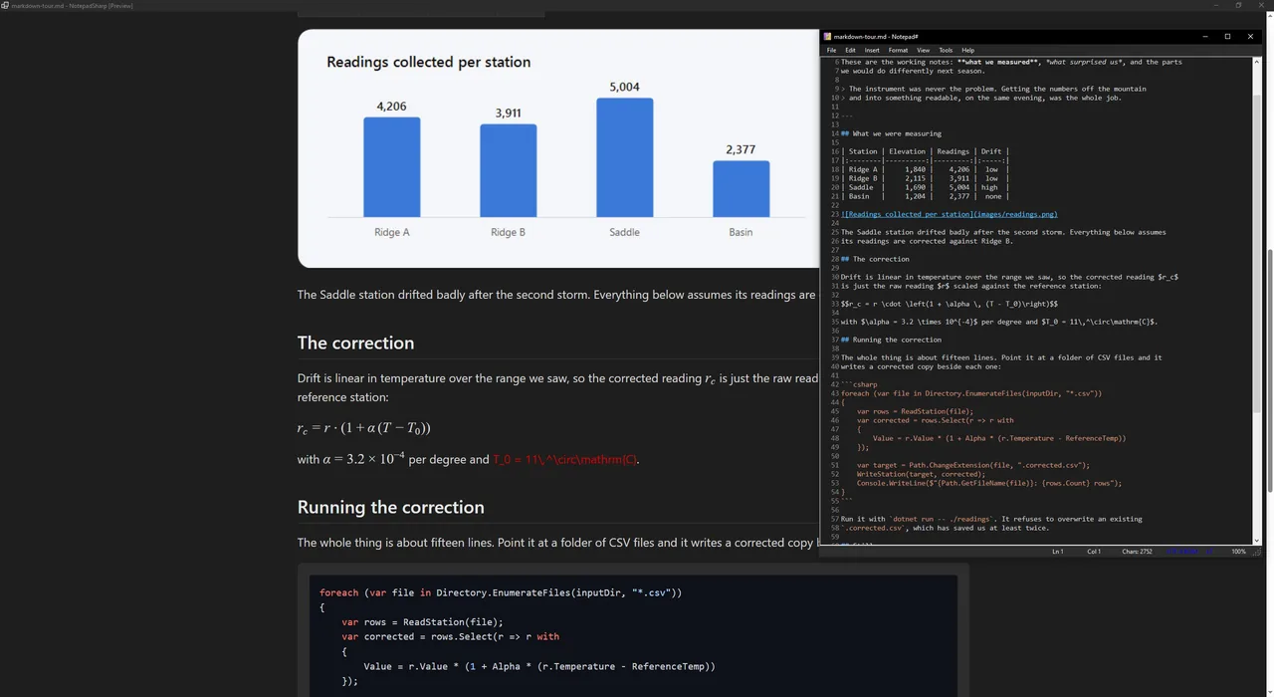1274x697 pixels.
Task: Click the 'Readings collected per station' chart title
Action: point(428,62)
